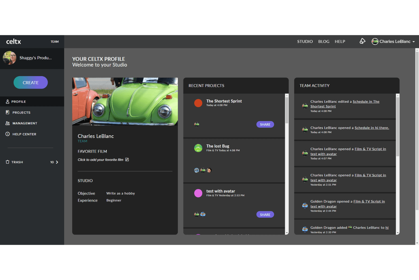The height and width of the screenshot is (280, 419).
Task: Open the STUDIO menu item
Action: tap(305, 41)
